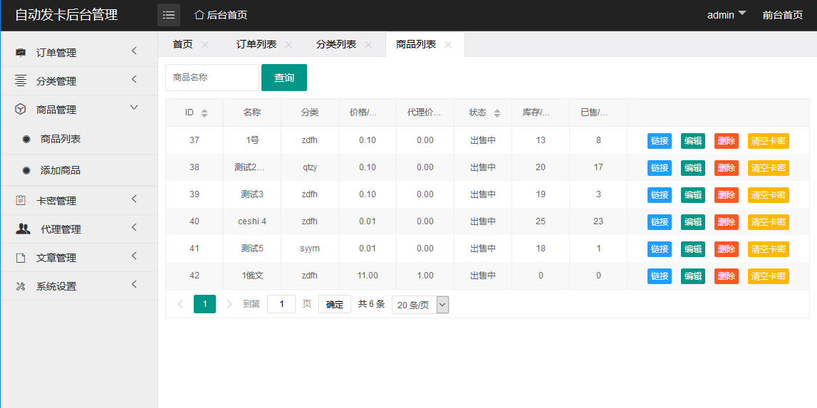Close the 商品列表 tab

click(x=447, y=45)
